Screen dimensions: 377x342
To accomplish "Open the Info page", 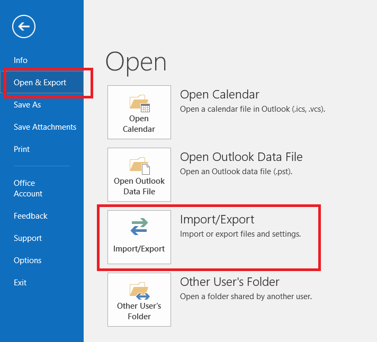I will click(21, 60).
